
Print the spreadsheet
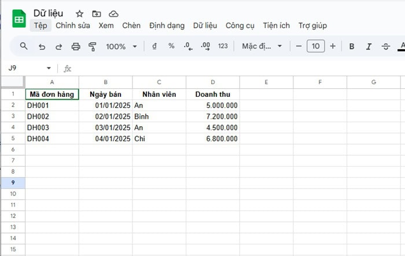pos(75,46)
